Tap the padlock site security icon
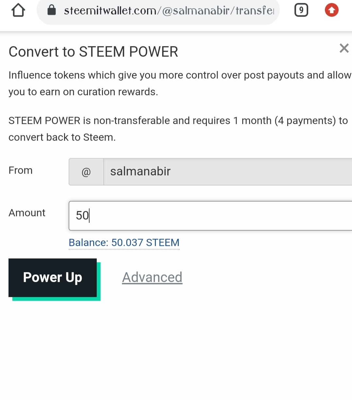 [52, 10]
